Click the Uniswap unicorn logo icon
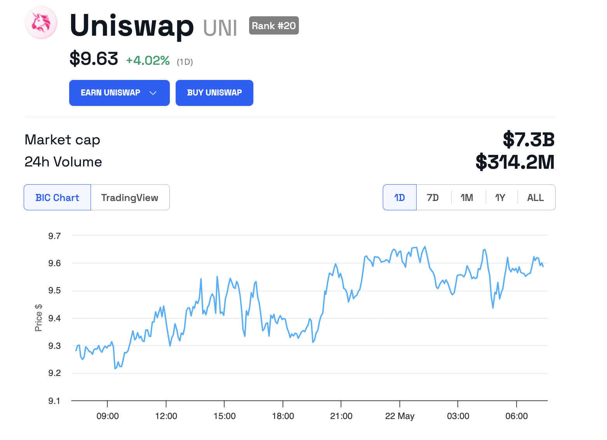This screenshot has height=440, width=607. [x=41, y=23]
